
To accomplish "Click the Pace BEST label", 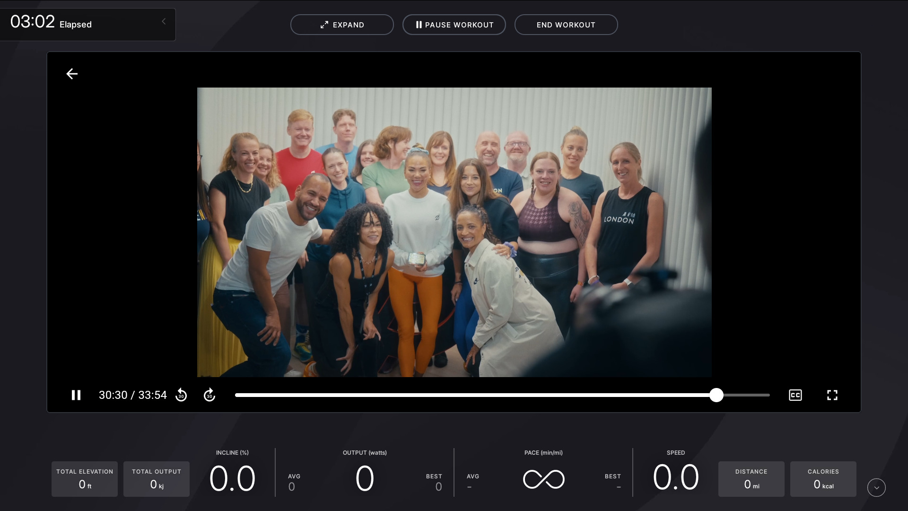I will [x=613, y=476].
